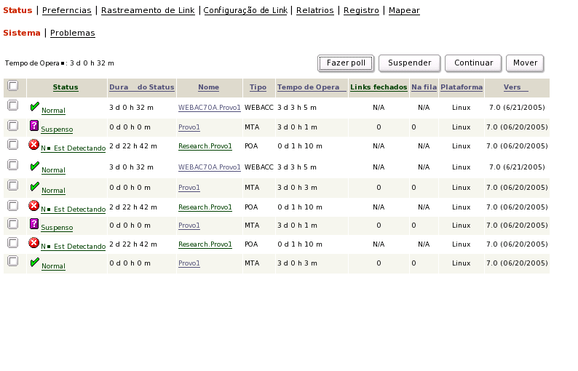The width and height of the screenshot is (578, 371).
Task: Click the 'Tempo de Opera: 3 d 0 h 32 m' text
Action: tap(60, 63)
